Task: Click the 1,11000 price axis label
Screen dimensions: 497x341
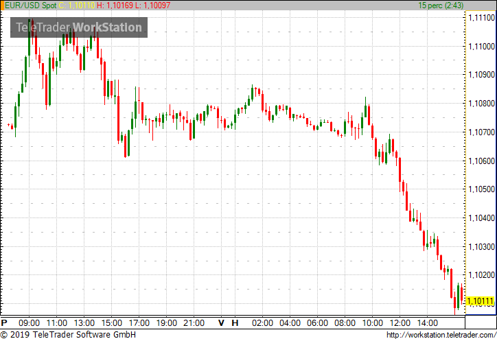Action: tap(481, 47)
